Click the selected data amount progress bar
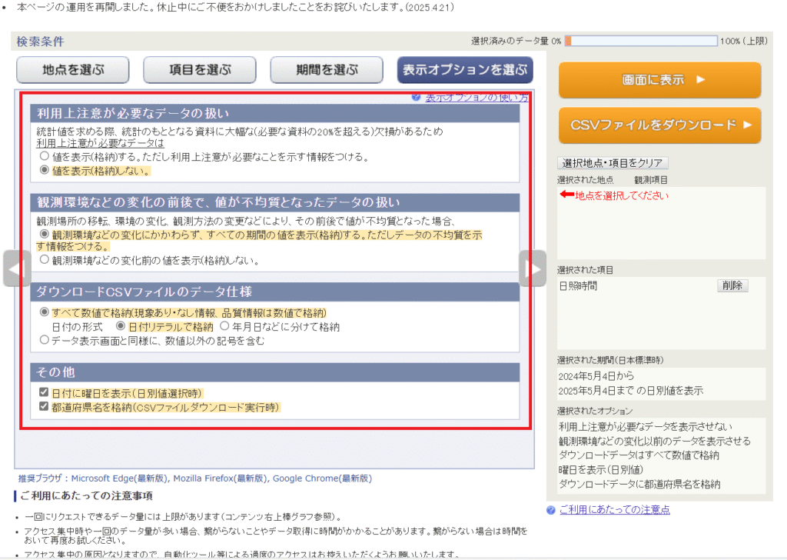The width and height of the screenshot is (787, 560). (641, 41)
